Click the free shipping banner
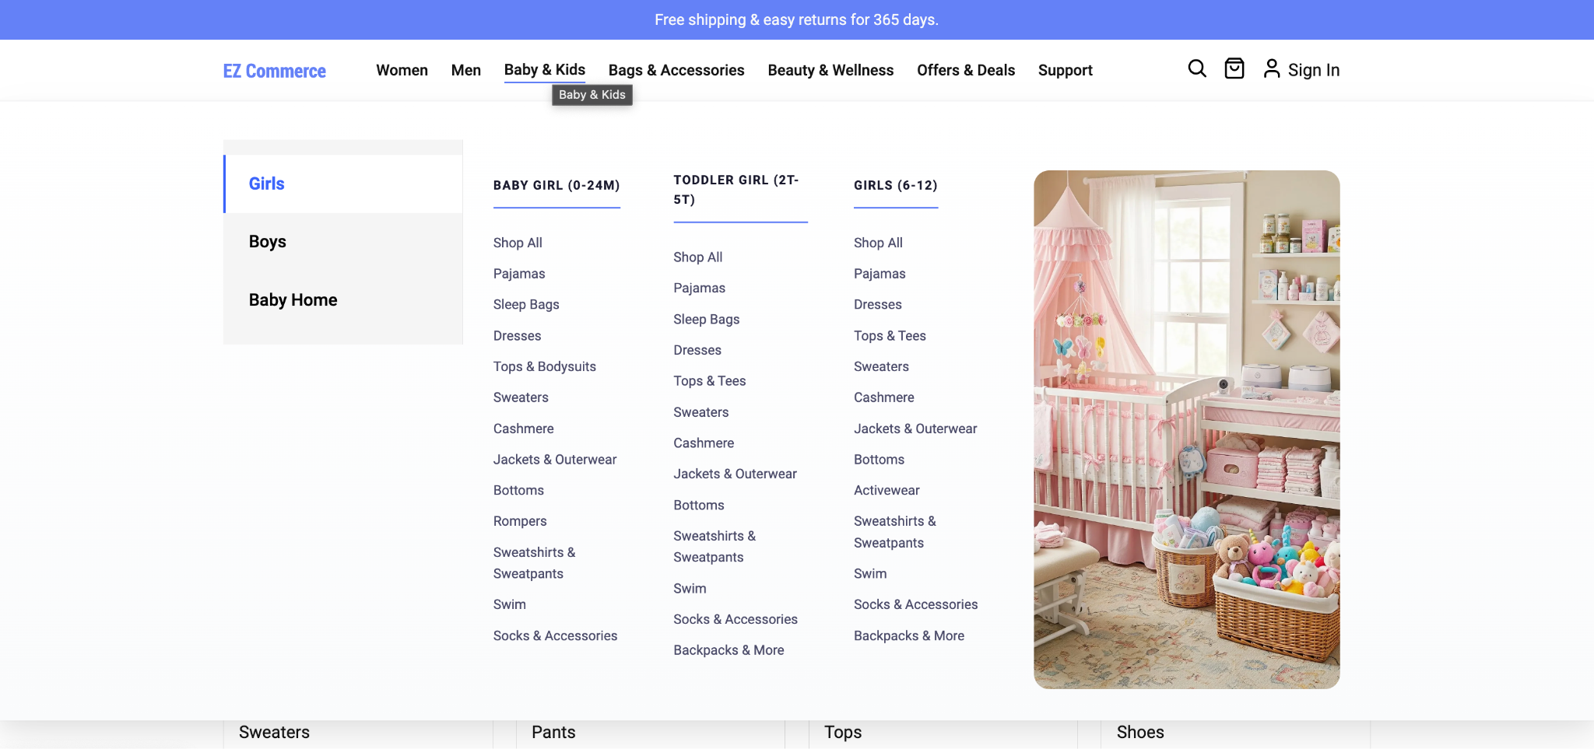This screenshot has width=1594, height=749. [x=797, y=19]
